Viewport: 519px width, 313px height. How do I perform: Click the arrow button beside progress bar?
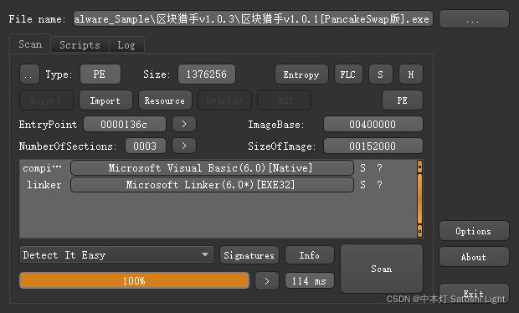pyautogui.click(x=267, y=281)
